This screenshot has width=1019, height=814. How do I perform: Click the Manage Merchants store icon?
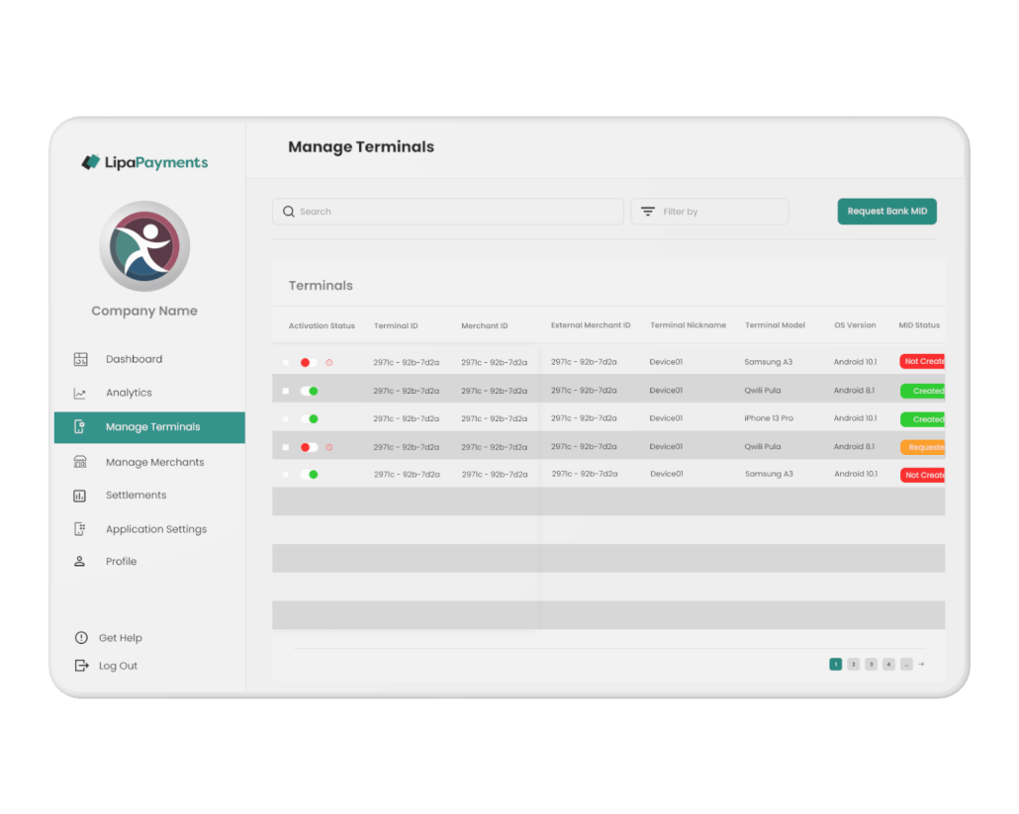pyautogui.click(x=81, y=462)
